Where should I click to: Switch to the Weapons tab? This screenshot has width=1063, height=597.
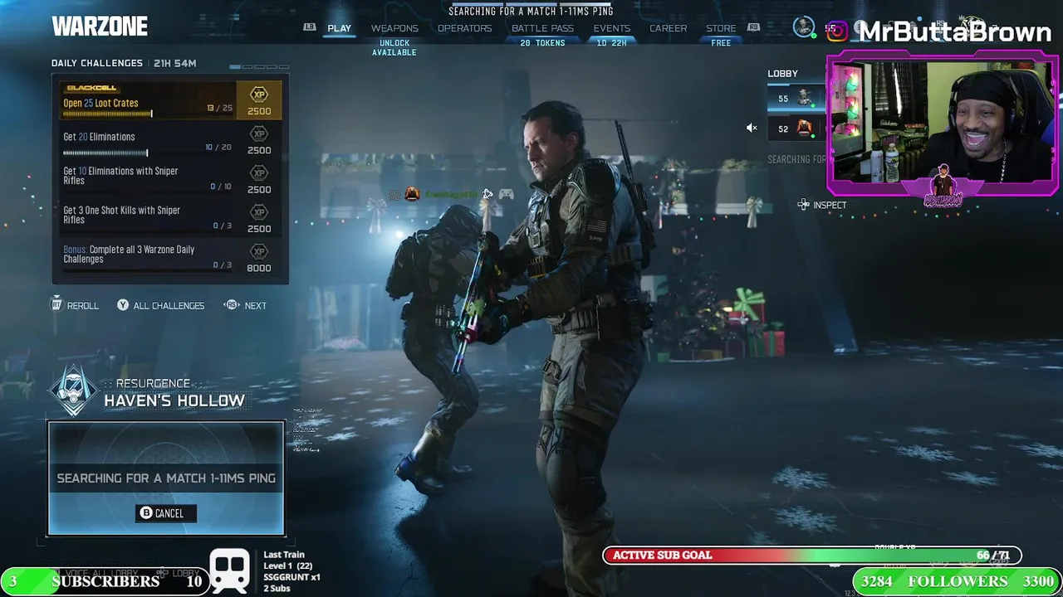tap(394, 28)
